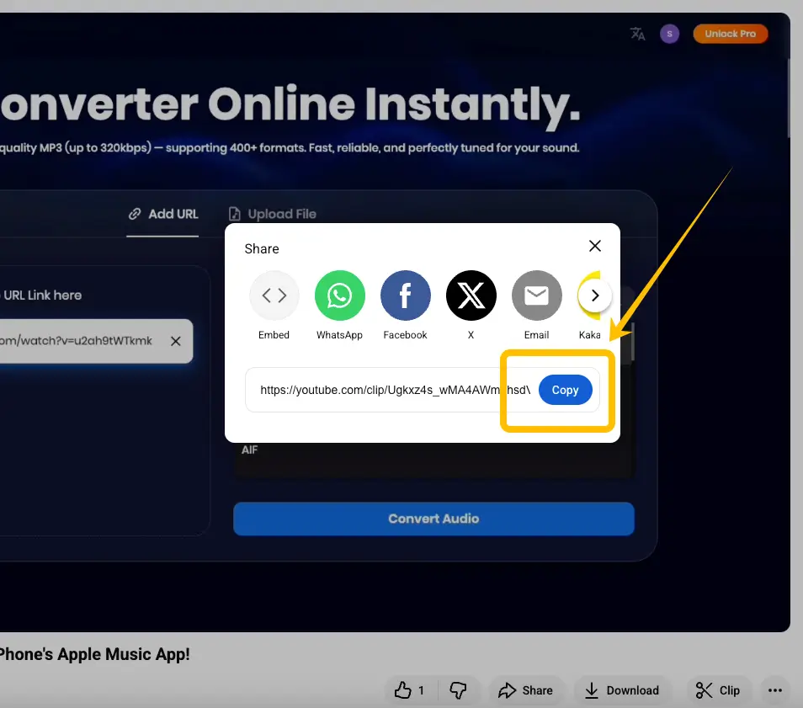Open the language translation icon
Image resolution: width=803 pixels, height=708 pixels.
click(x=637, y=34)
